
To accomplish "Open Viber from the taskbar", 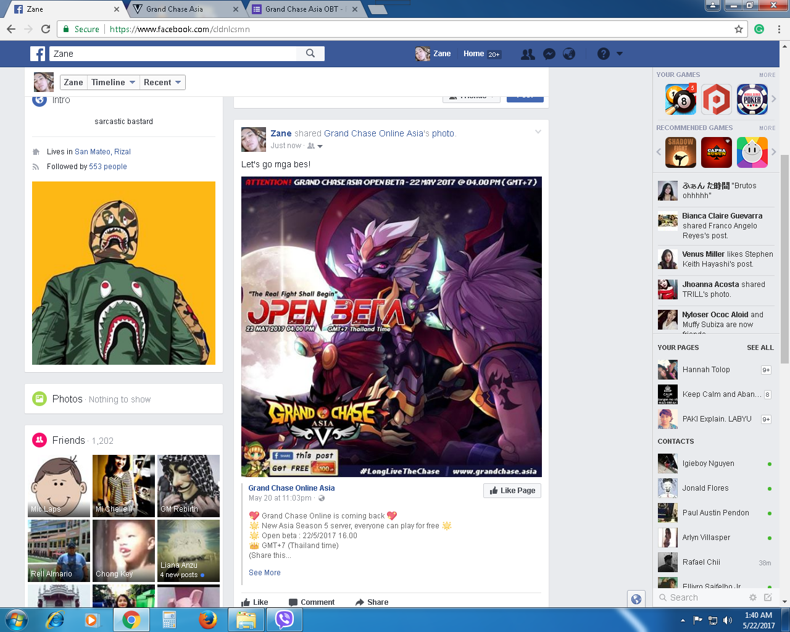I will [x=285, y=620].
